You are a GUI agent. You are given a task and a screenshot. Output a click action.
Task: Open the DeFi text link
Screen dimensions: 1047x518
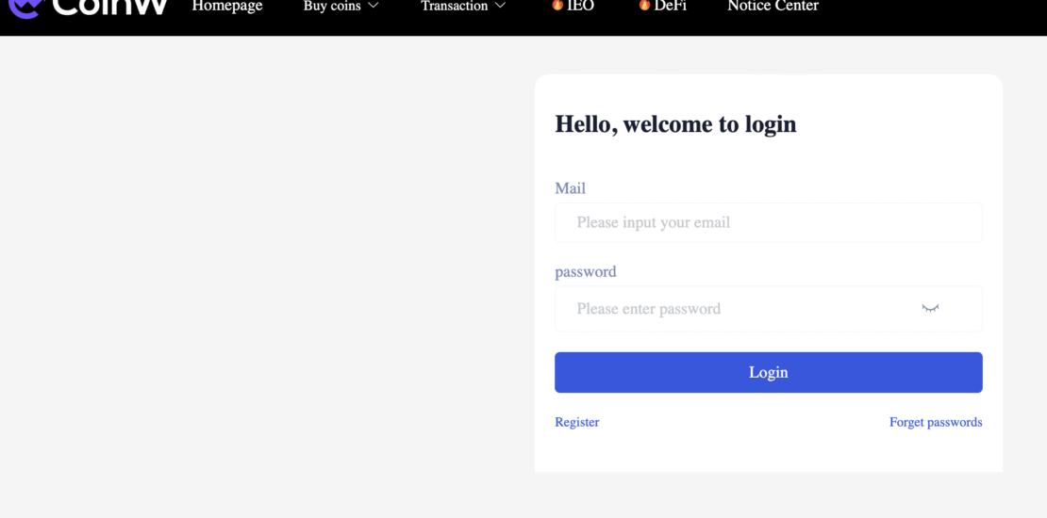click(670, 6)
